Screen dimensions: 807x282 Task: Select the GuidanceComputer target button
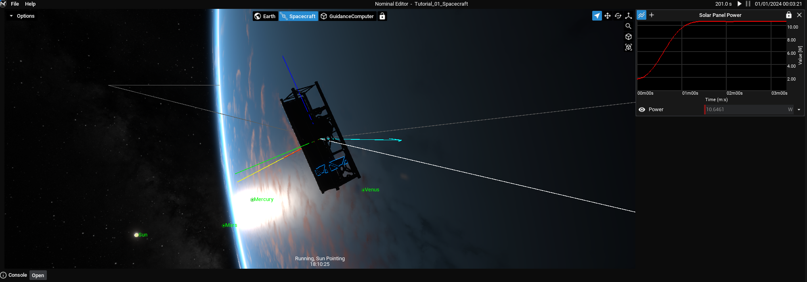pos(347,16)
